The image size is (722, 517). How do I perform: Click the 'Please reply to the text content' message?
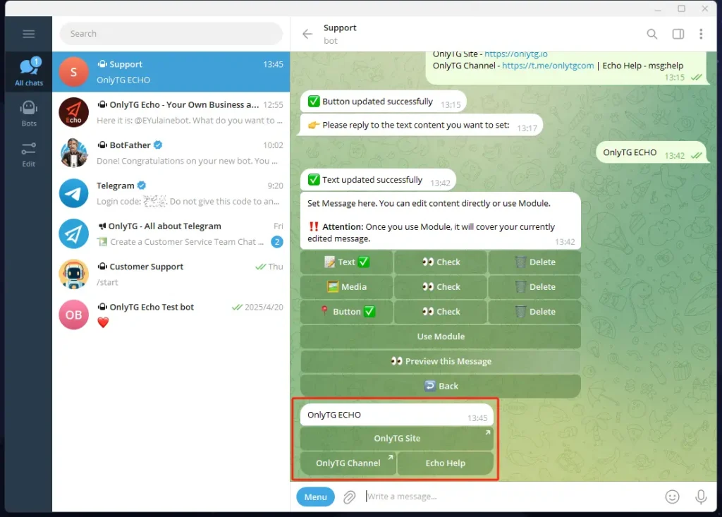pyautogui.click(x=422, y=126)
